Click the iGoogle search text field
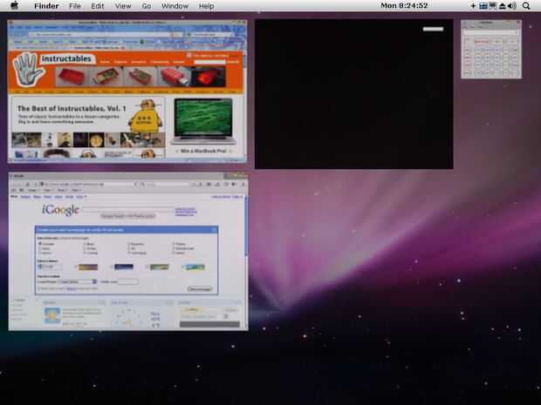The width and height of the screenshot is (541, 405). [x=128, y=209]
